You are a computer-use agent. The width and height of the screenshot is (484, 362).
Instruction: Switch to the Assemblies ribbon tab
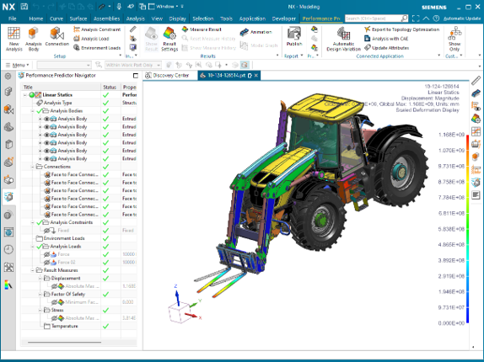click(x=106, y=19)
